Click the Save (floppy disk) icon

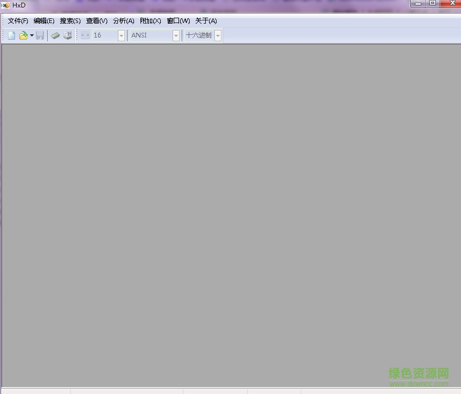pyautogui.click(x=40, y=35)
